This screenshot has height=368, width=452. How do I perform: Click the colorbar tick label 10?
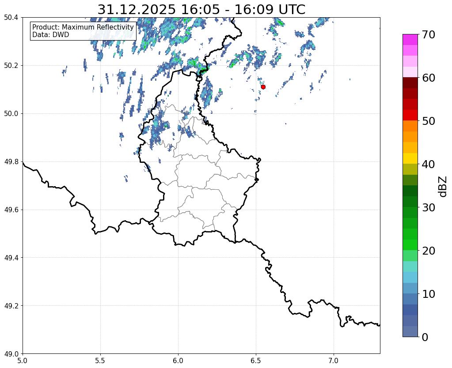pos(428,294)
